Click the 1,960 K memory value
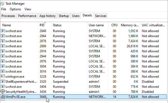The height and width of the screenshot is (103, 168). 133,36
